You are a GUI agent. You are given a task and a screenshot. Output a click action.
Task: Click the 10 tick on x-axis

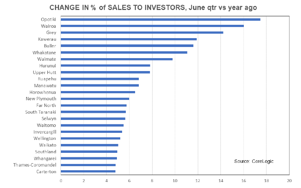point(175,181)
